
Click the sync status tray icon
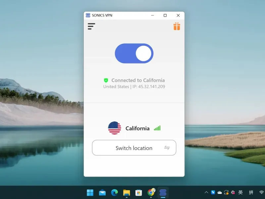click(x=226, y=192)
